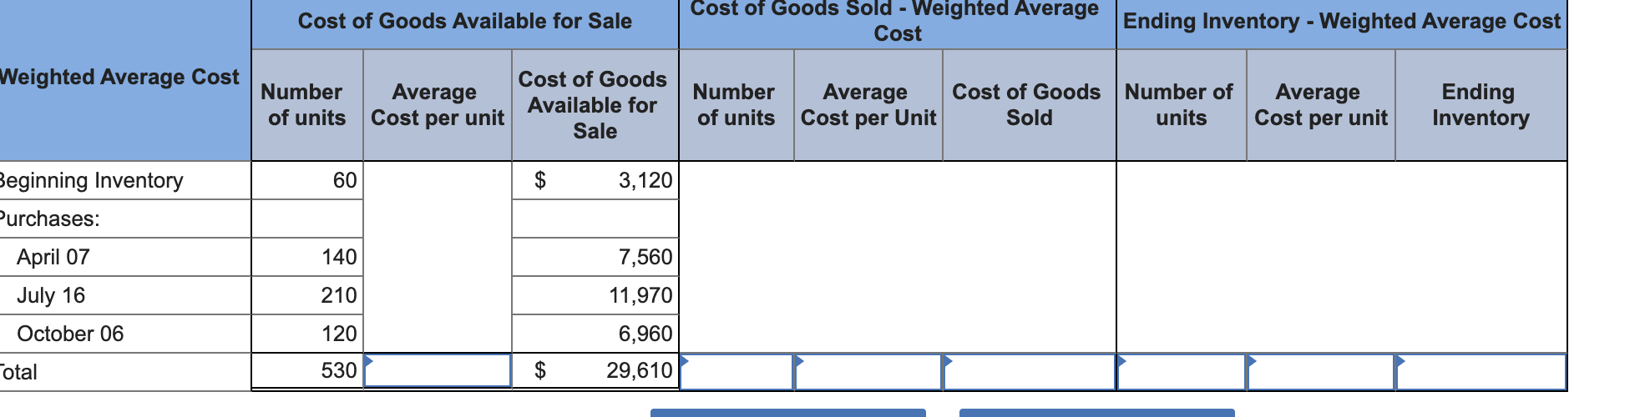Click the Ending Inventory Number of units total field
1640x417 pixels.
click(x=1182, y=372)
